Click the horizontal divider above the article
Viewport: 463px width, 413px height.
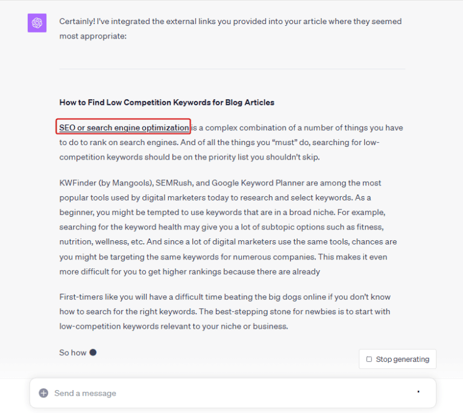pyautogui.click(x=231, y=69)
